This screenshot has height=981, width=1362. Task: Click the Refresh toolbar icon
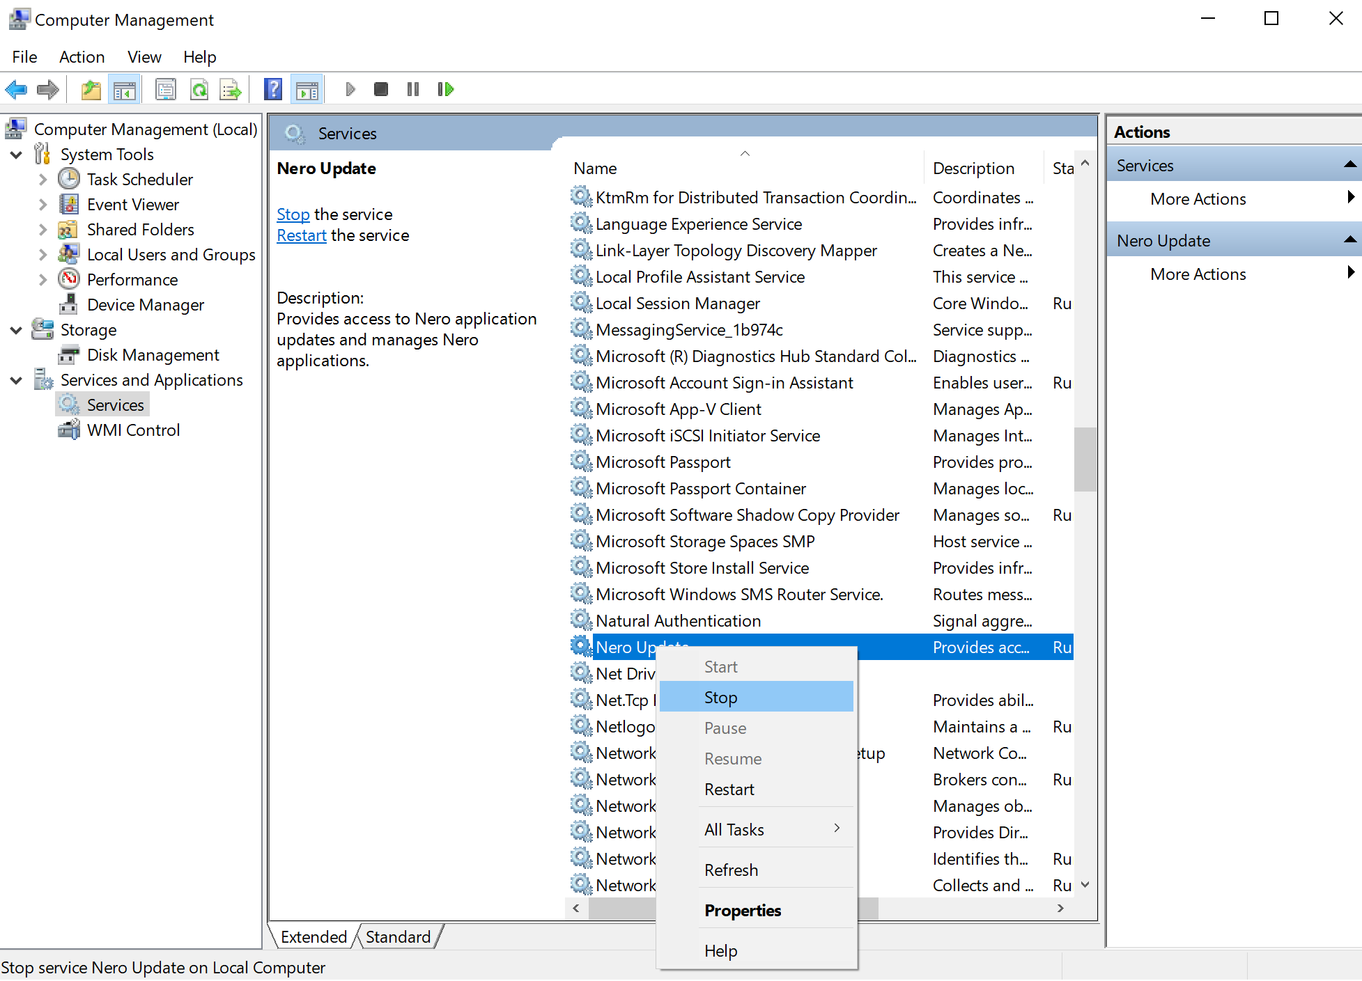coord(199,89)
